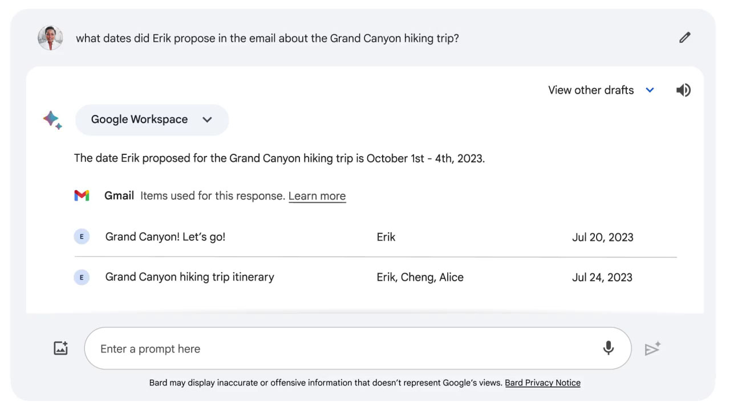Screen dimensions: 730x410
Task: Click the Erik, Cheng, Alice sender names
Action: click(420, 277)
